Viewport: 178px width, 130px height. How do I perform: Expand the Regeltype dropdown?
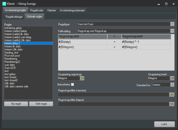point(172,24)
